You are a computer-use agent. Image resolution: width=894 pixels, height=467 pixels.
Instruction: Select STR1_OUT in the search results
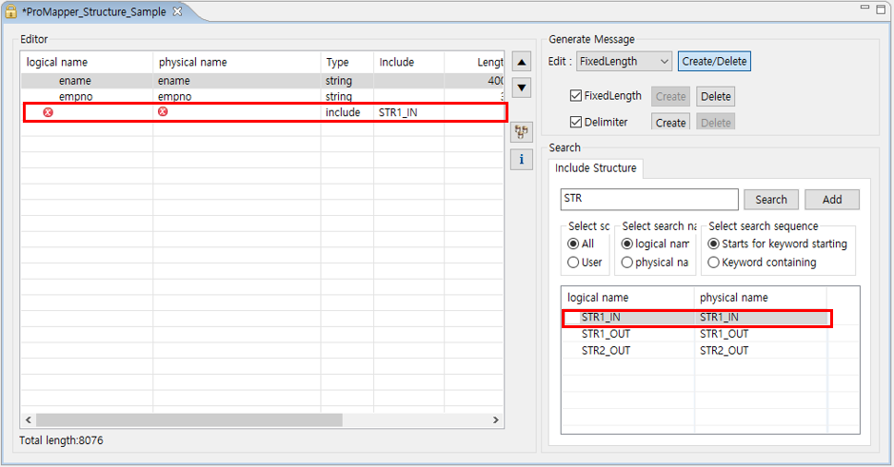click(606, 334)
